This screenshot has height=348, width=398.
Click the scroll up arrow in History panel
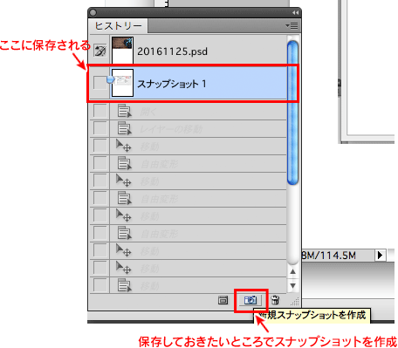click(293, 271)
